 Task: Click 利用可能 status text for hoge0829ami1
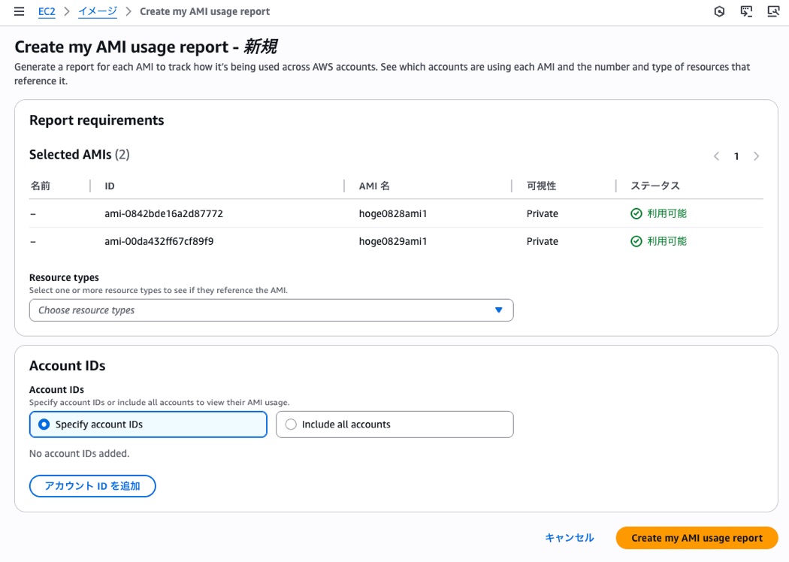click(667, 241)
